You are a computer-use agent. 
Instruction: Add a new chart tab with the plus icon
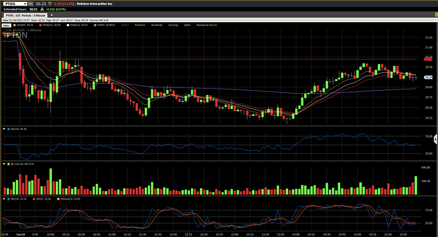[51, 15]
